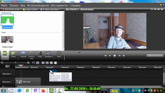Toggle lock on Дорожка 1
Screen dimensions: 165x93
[x=14, y=83]
